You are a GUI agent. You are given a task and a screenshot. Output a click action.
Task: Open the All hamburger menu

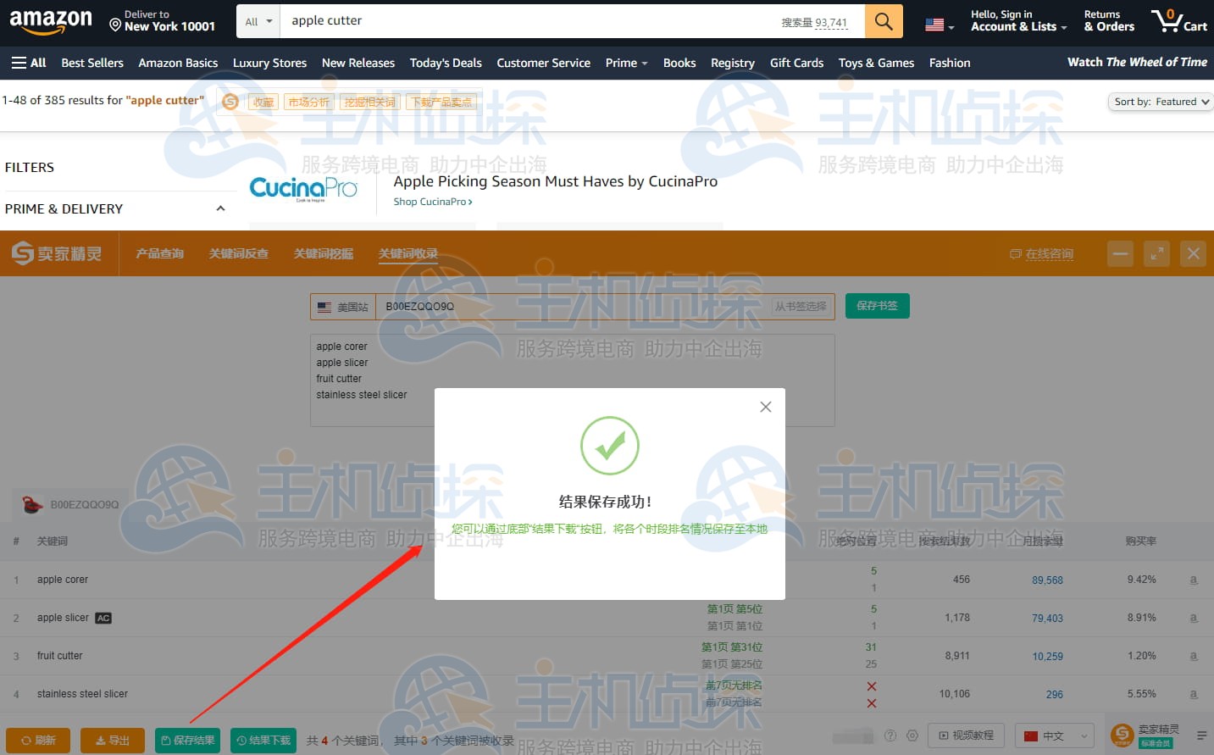tap(29, 63)
